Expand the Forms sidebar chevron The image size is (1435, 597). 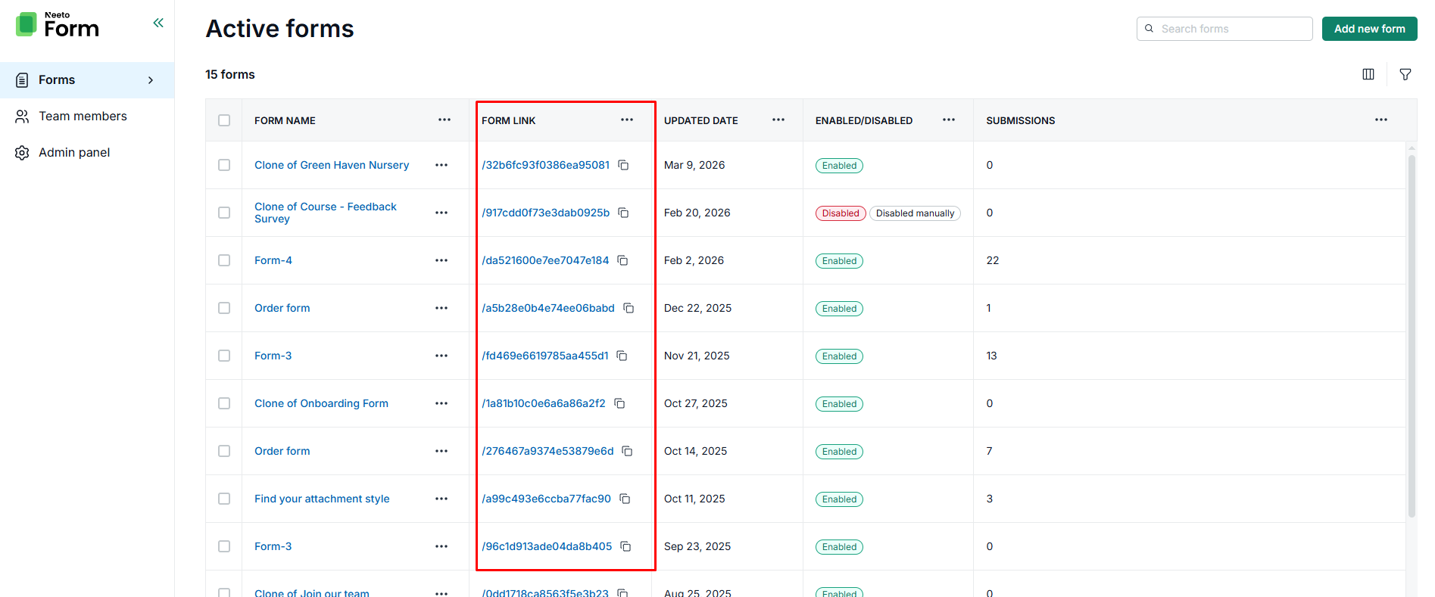(151, 80)
